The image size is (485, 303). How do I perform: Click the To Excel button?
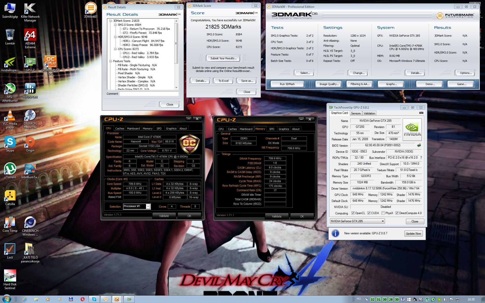click(223, 81)
